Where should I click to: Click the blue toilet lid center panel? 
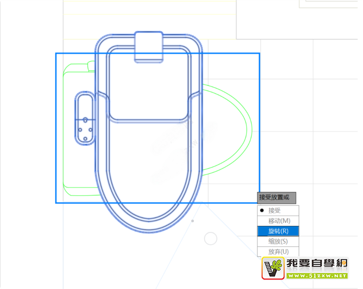149,84
